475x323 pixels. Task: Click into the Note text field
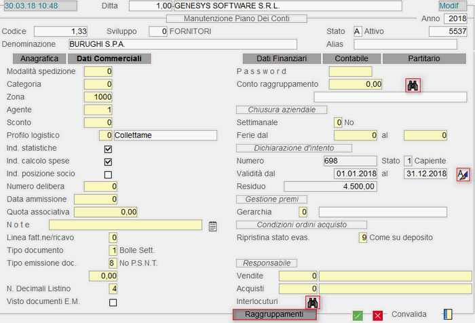pos(126,225)
